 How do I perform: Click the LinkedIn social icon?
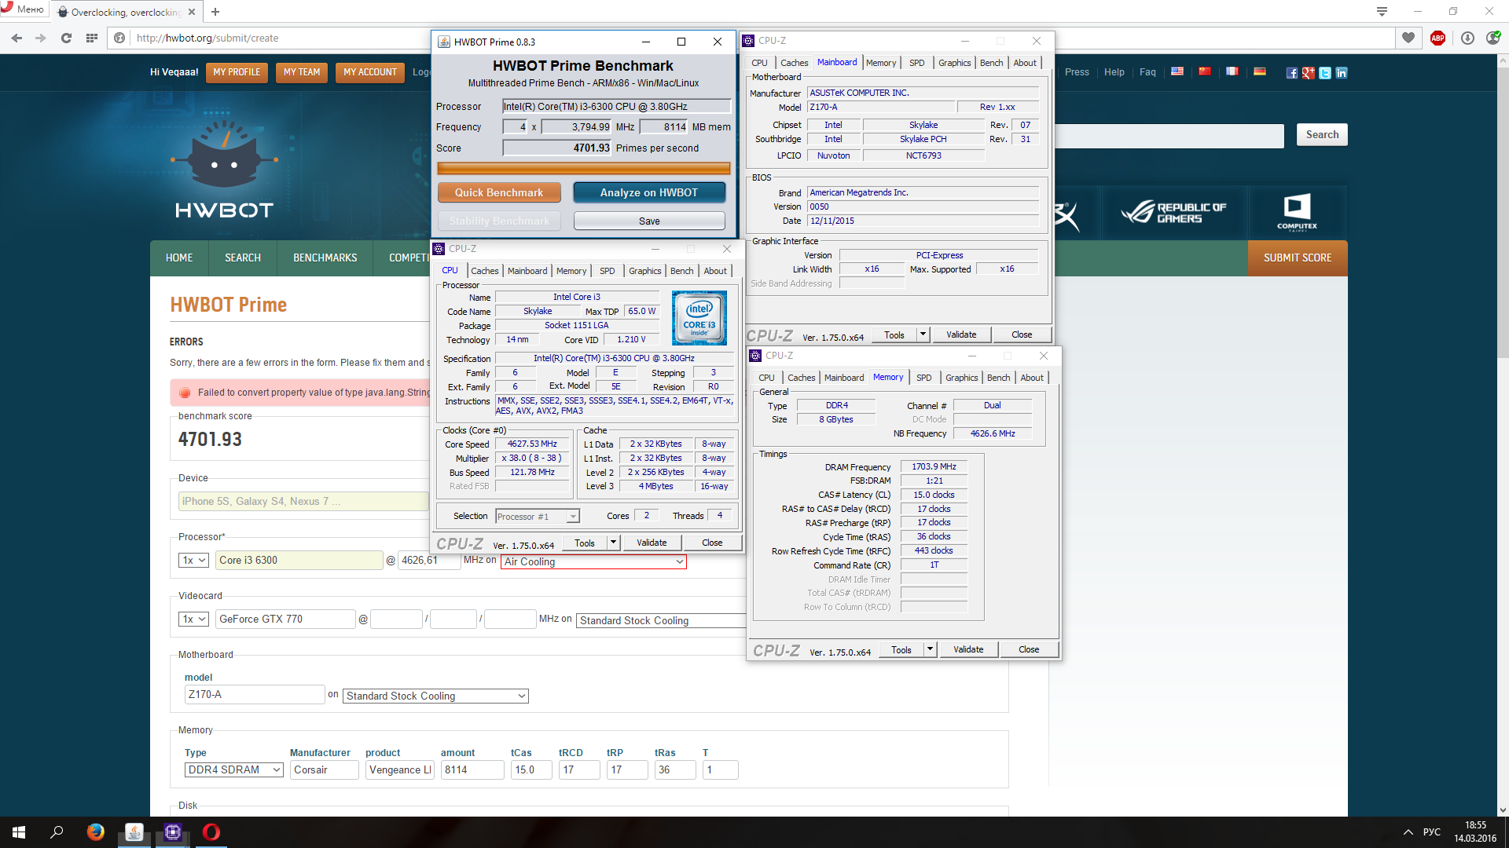pos(1342,73)
